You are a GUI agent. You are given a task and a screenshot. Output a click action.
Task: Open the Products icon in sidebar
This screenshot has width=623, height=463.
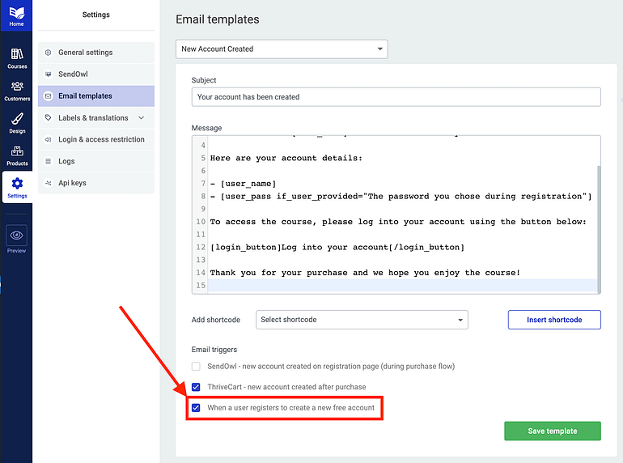(17, 152)
